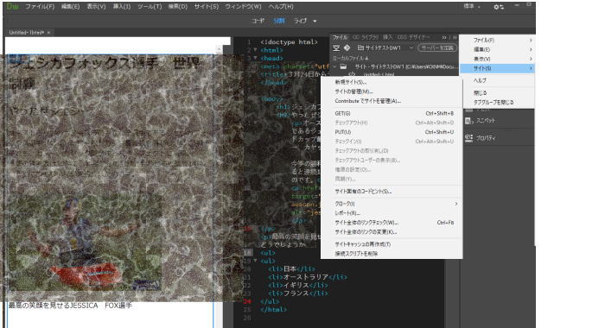605x328 pixels.
Task: Open the 表示(V) menu in menu bar
Action: (x=96, y=7)
